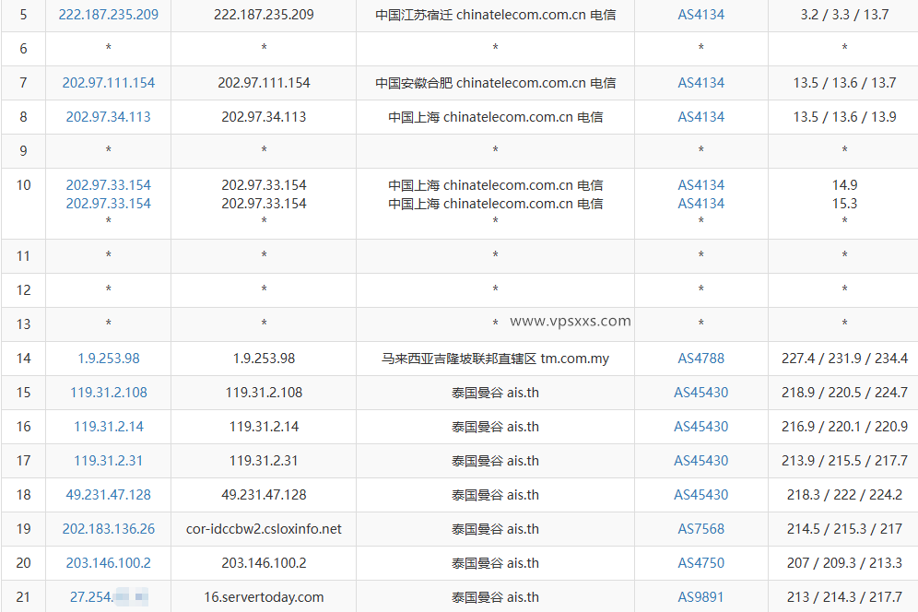Click the www.vpsxxs.com watermark text
The height and width of the screenshot is (612, 918).
pyautogui.click(x=571, y=321)
